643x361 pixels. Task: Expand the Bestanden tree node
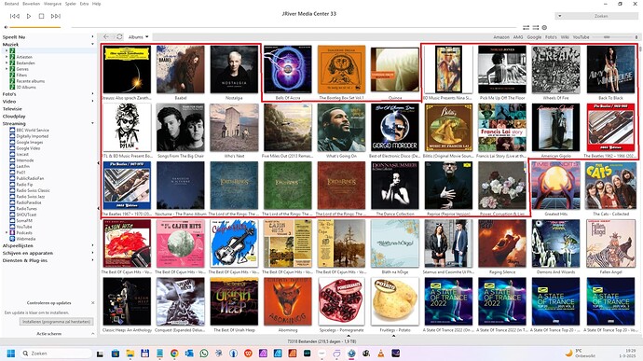click(7, 63)
